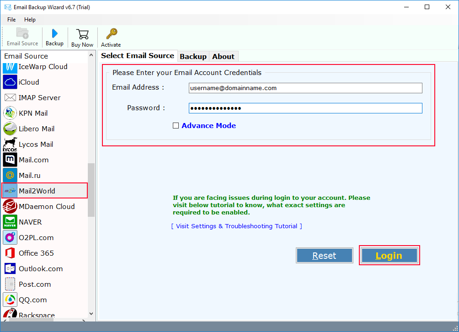Image resolution: width=459 pixels, height=332 pixels.
Task: Select the 'NAVER' list entry text
Action: [x=31, y=222]
